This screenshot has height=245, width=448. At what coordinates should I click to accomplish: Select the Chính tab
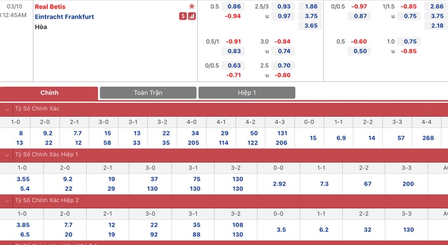(49, 92)
